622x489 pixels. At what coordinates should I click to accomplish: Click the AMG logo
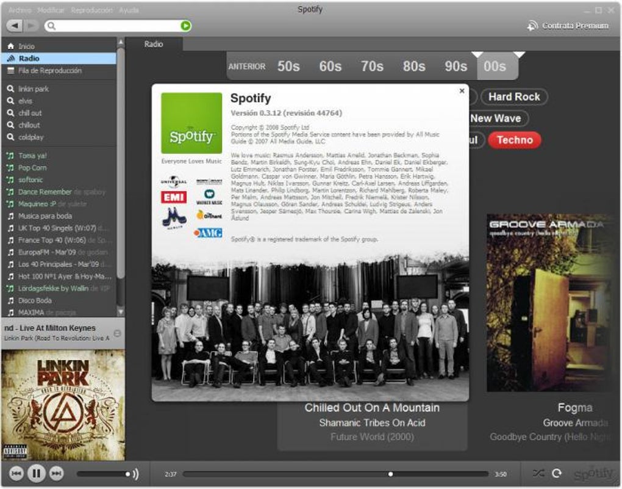coord(208,233)
